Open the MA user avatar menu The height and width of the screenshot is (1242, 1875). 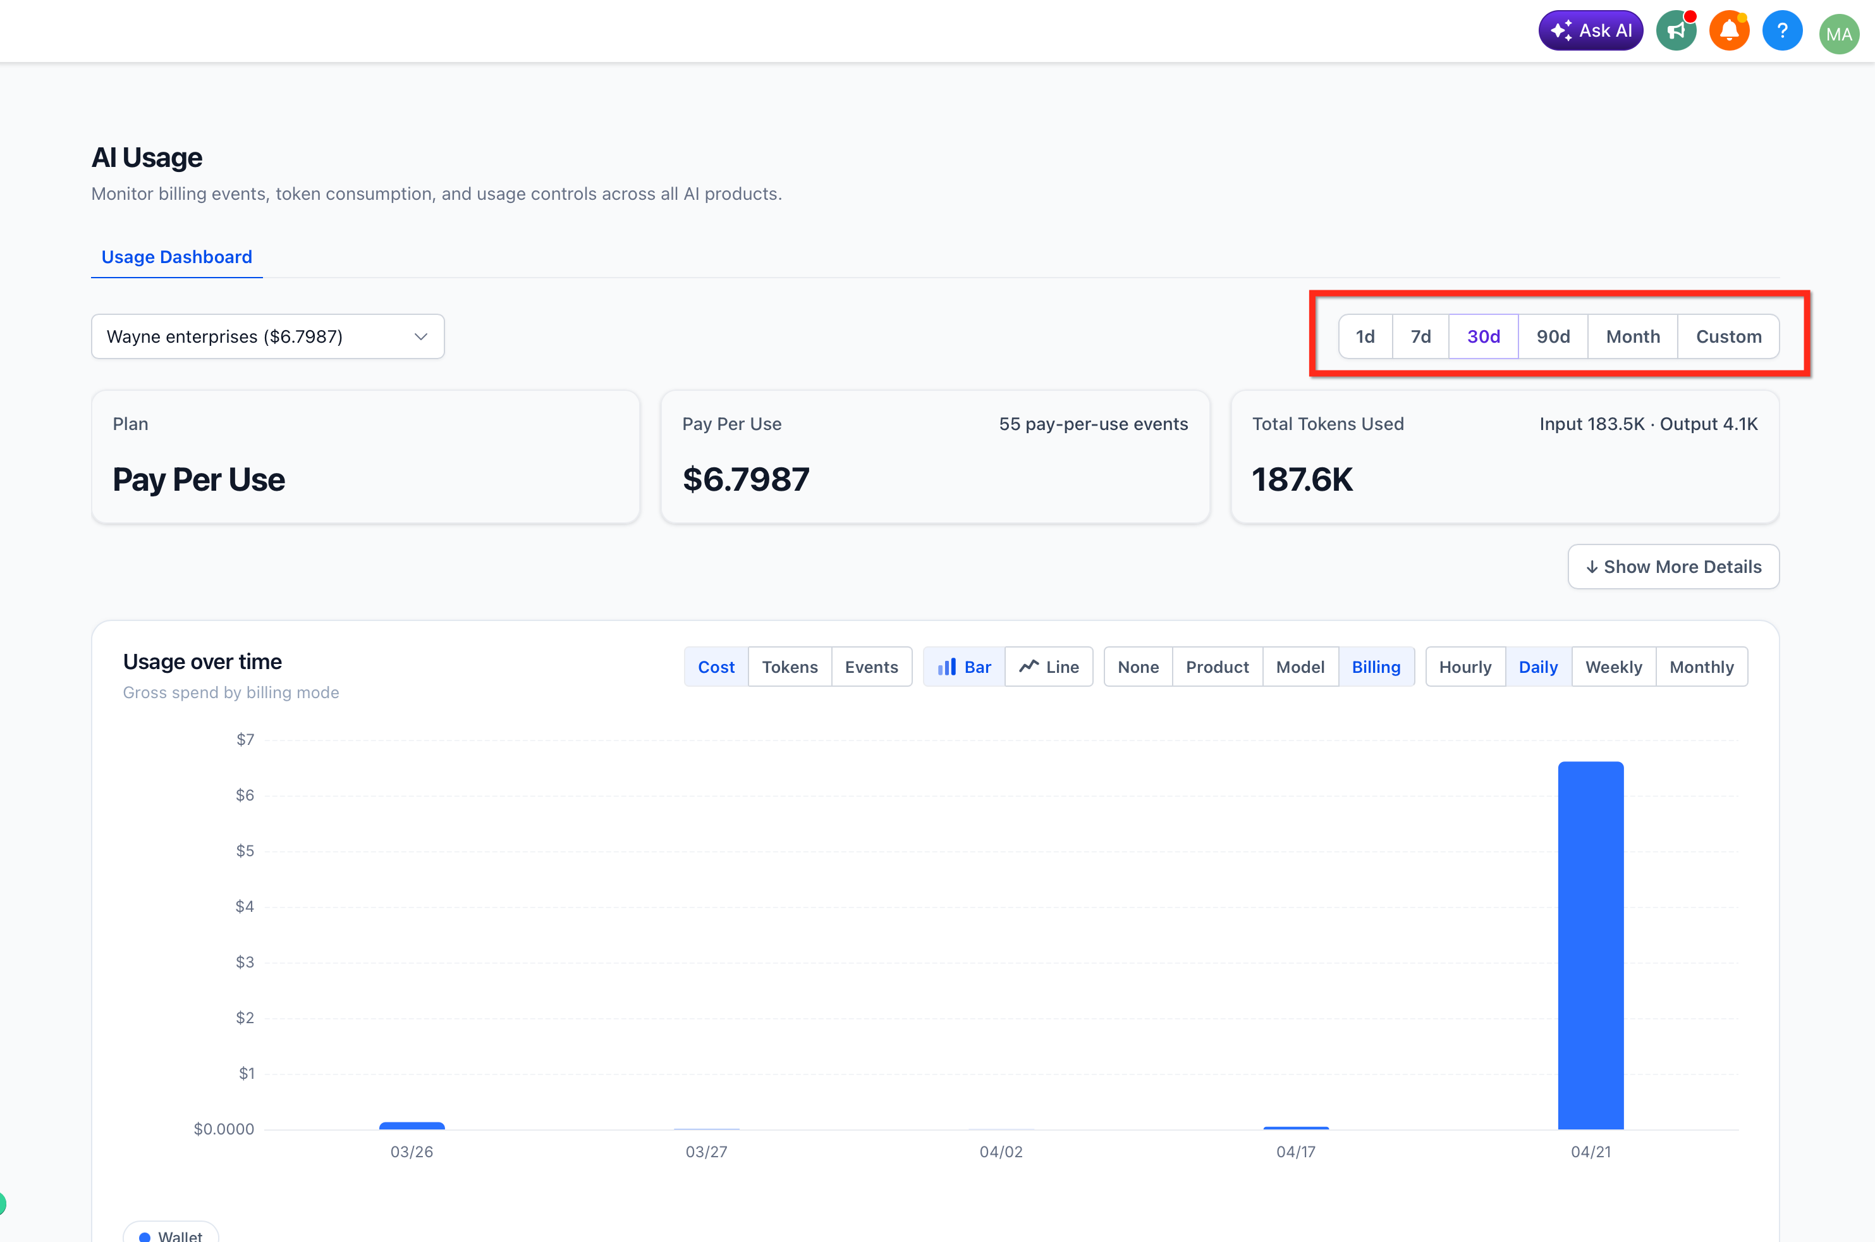[x=1838, y=34]
